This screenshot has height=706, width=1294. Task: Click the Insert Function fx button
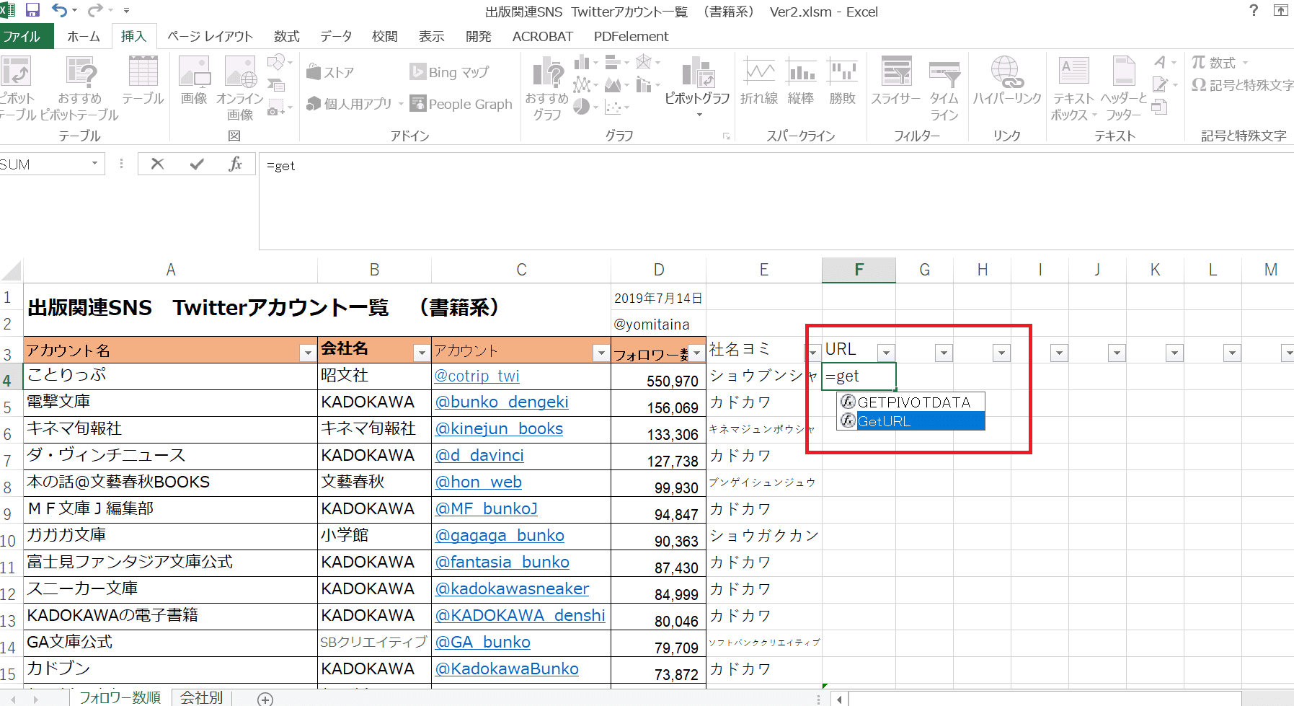236,164
